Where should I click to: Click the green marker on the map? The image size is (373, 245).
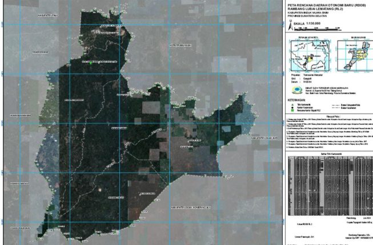(90, 63)
